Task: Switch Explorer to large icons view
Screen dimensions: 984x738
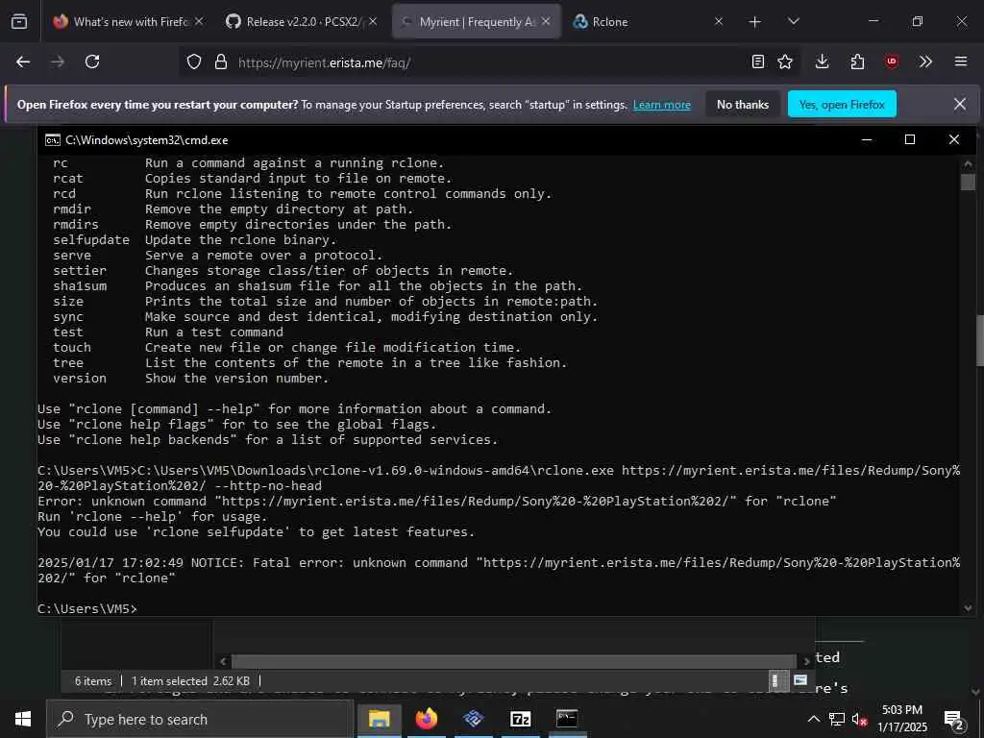Action: pyautogui.click(x=800, y=681)
